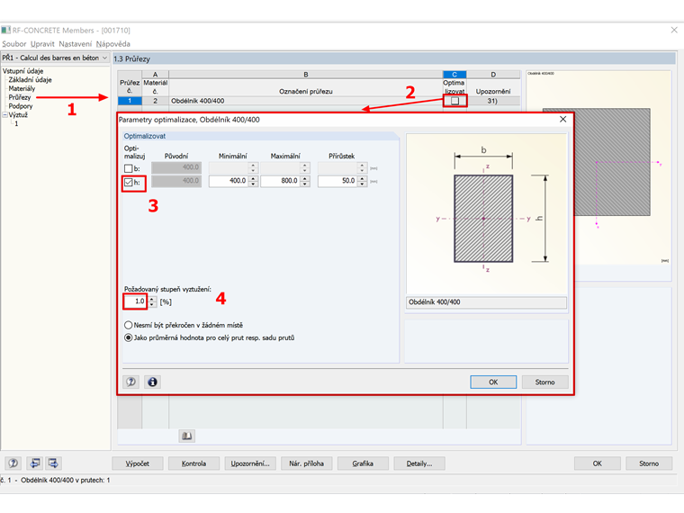Click the help icon in main window footer
The image size is (684, 513).
click(x=13, y=463)
